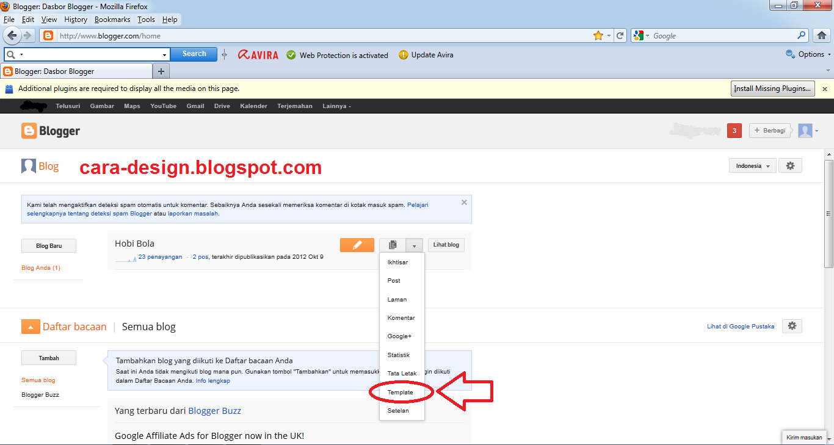The height and width of the screenshot is (445, 834).
Task: Click the profile avatar in header
Action: pyautogui.click(x=805, y=131)
